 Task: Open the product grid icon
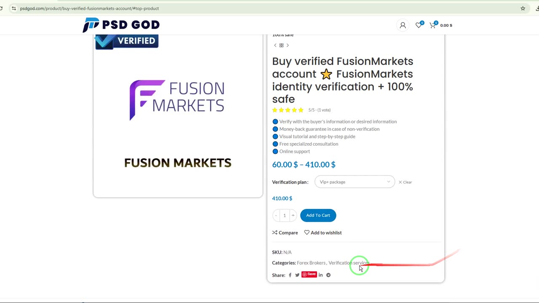pos(281,45)
